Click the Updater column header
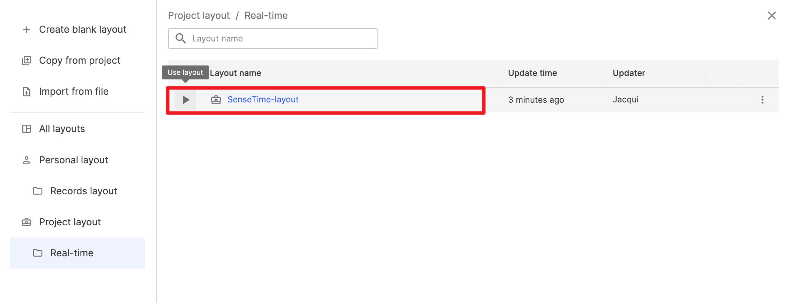Screen dimensions: 790x303 (628, 73)
